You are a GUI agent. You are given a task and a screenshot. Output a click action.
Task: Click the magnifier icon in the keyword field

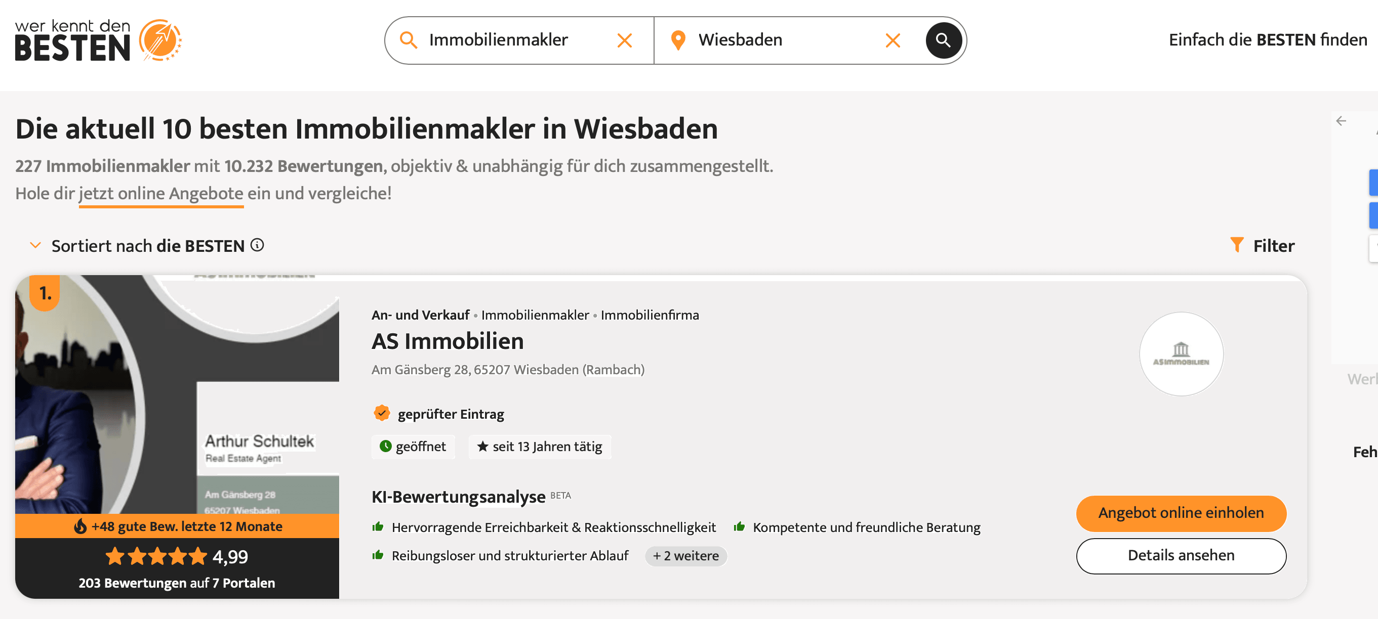(x=409, y=39)
